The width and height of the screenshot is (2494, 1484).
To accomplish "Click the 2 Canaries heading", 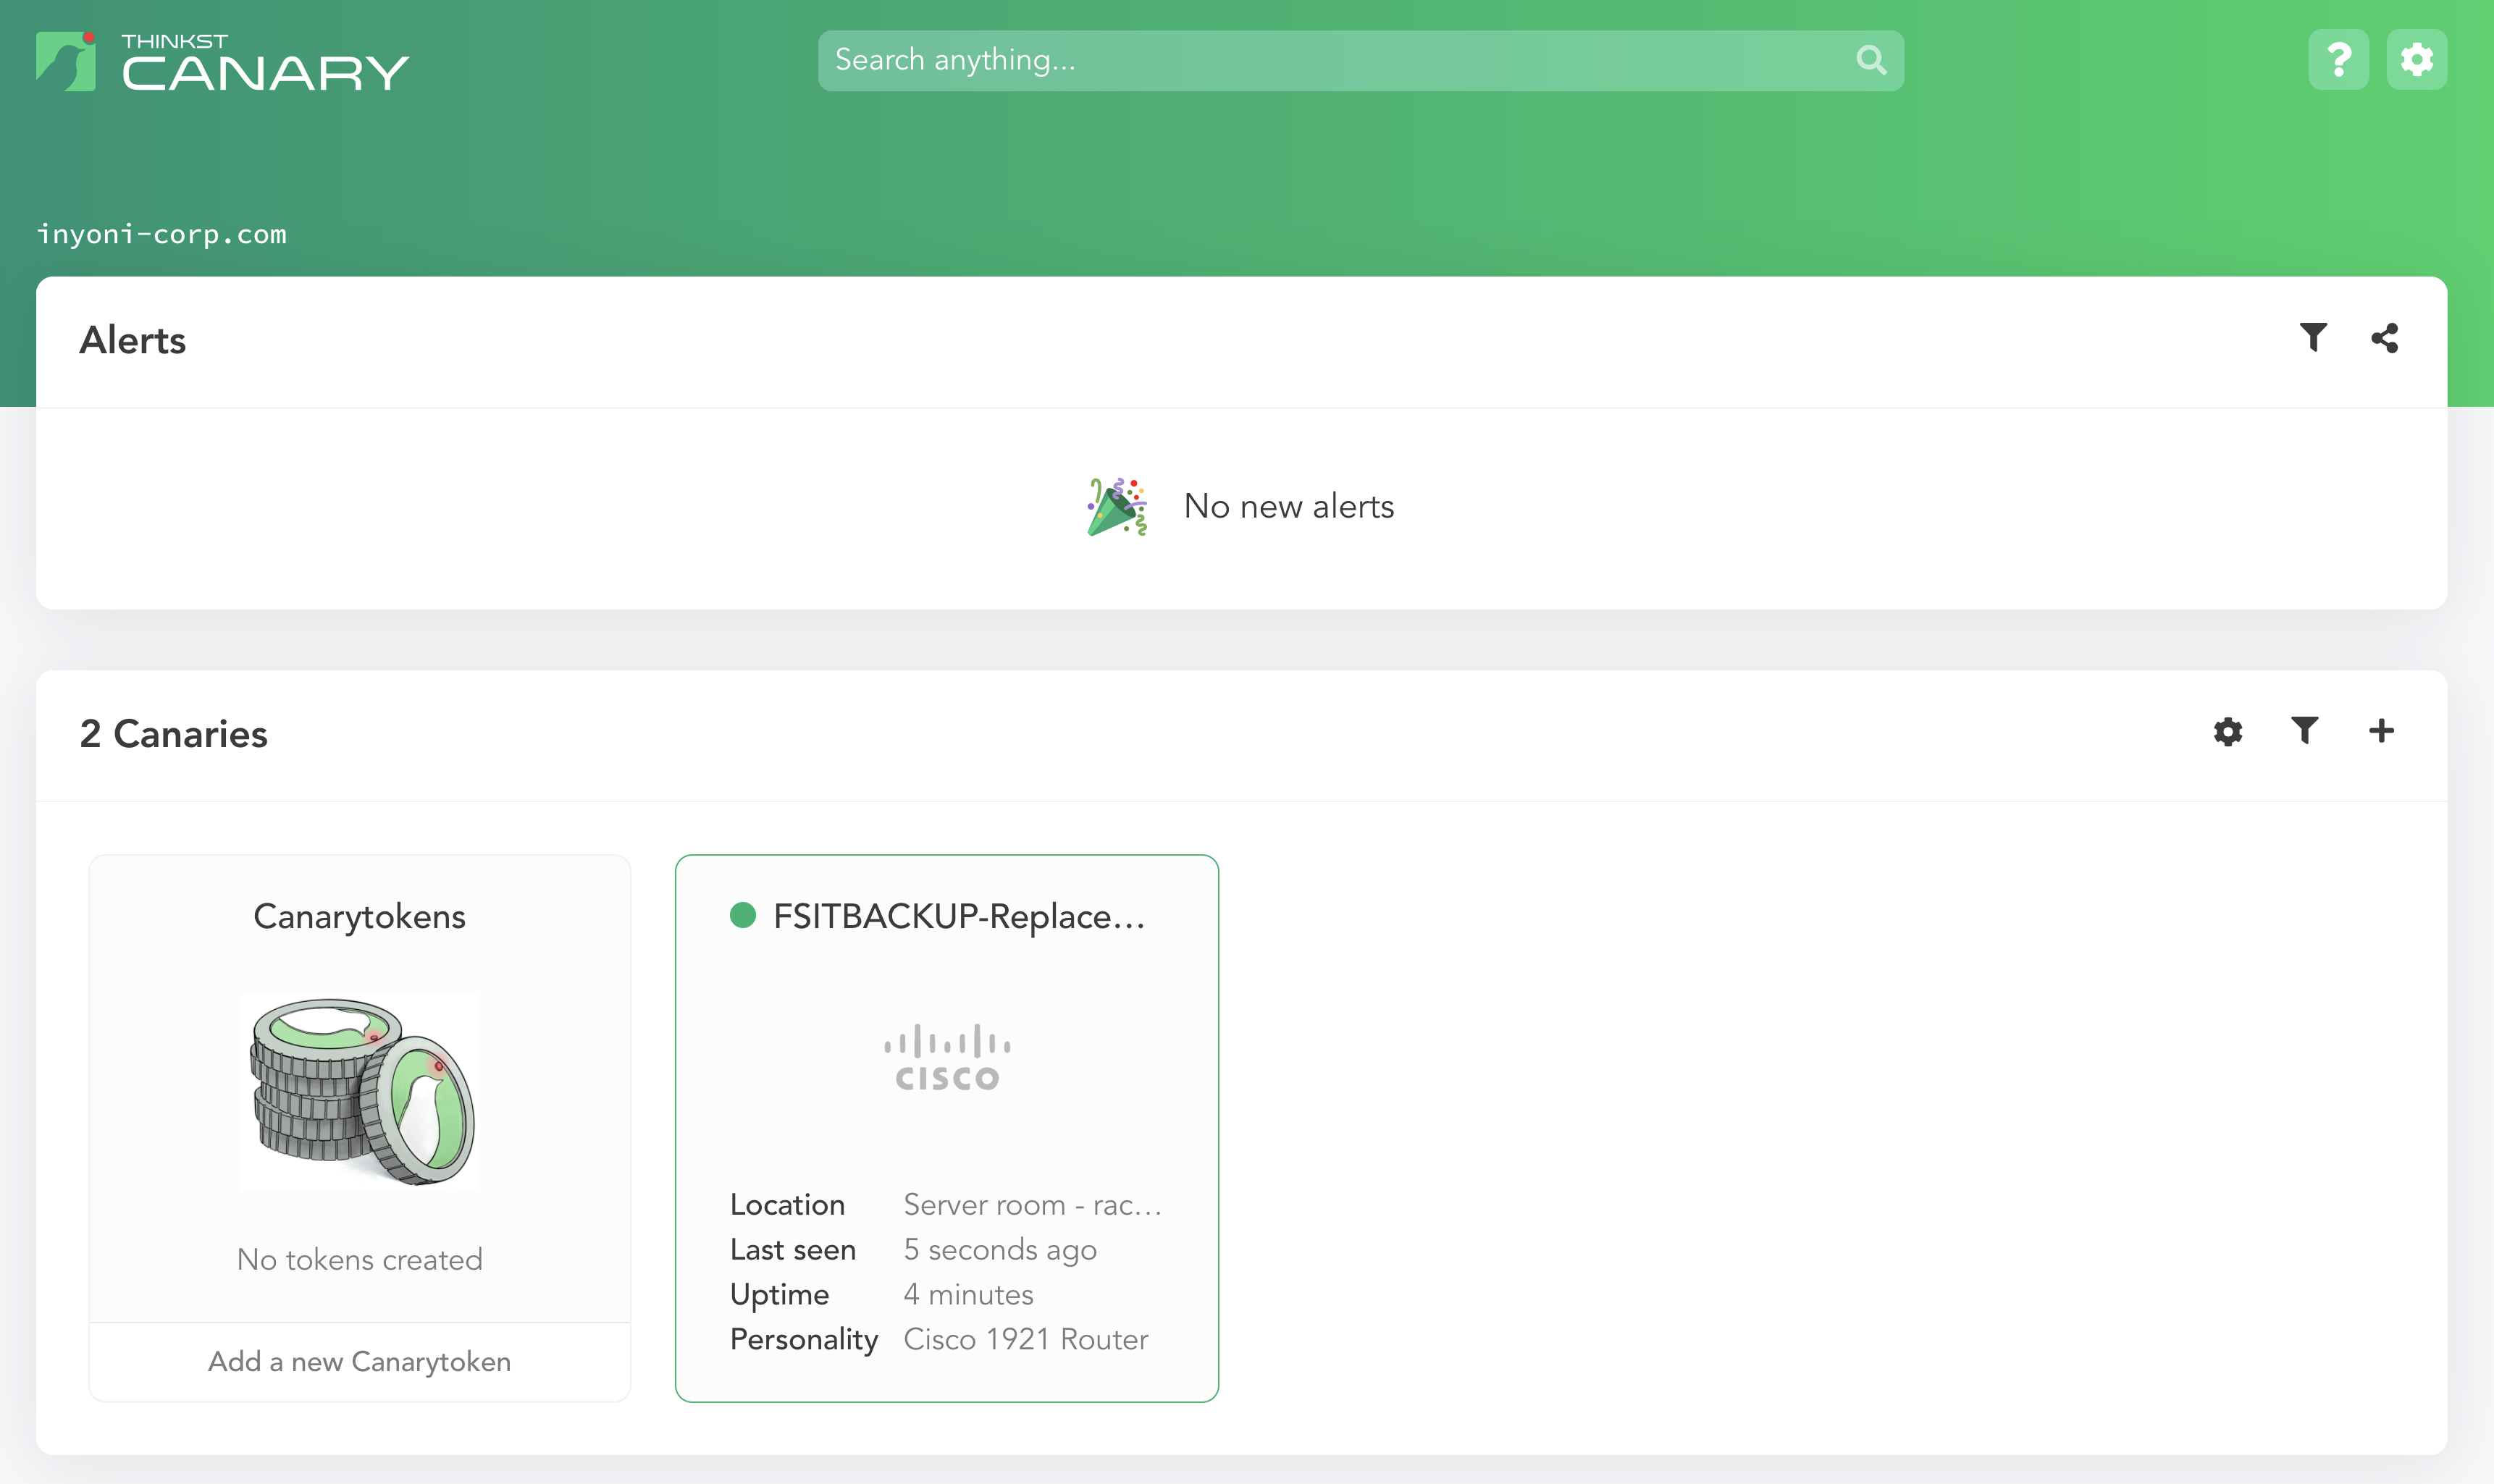I will tap(174, 734).
